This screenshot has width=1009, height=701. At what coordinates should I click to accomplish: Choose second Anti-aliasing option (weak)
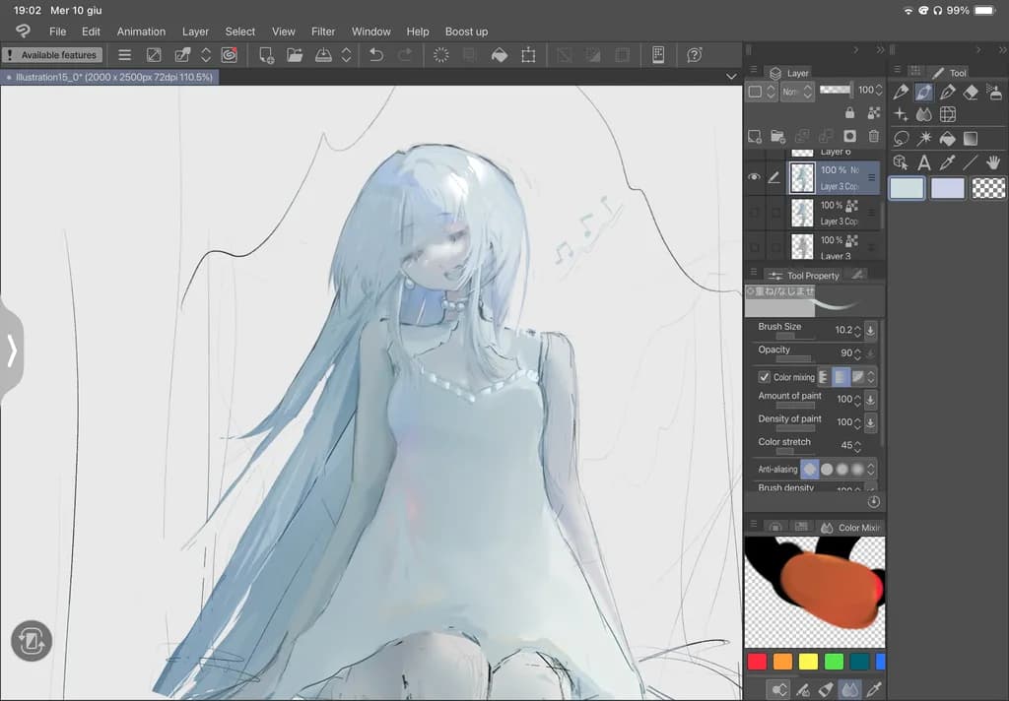click(827, 470)
